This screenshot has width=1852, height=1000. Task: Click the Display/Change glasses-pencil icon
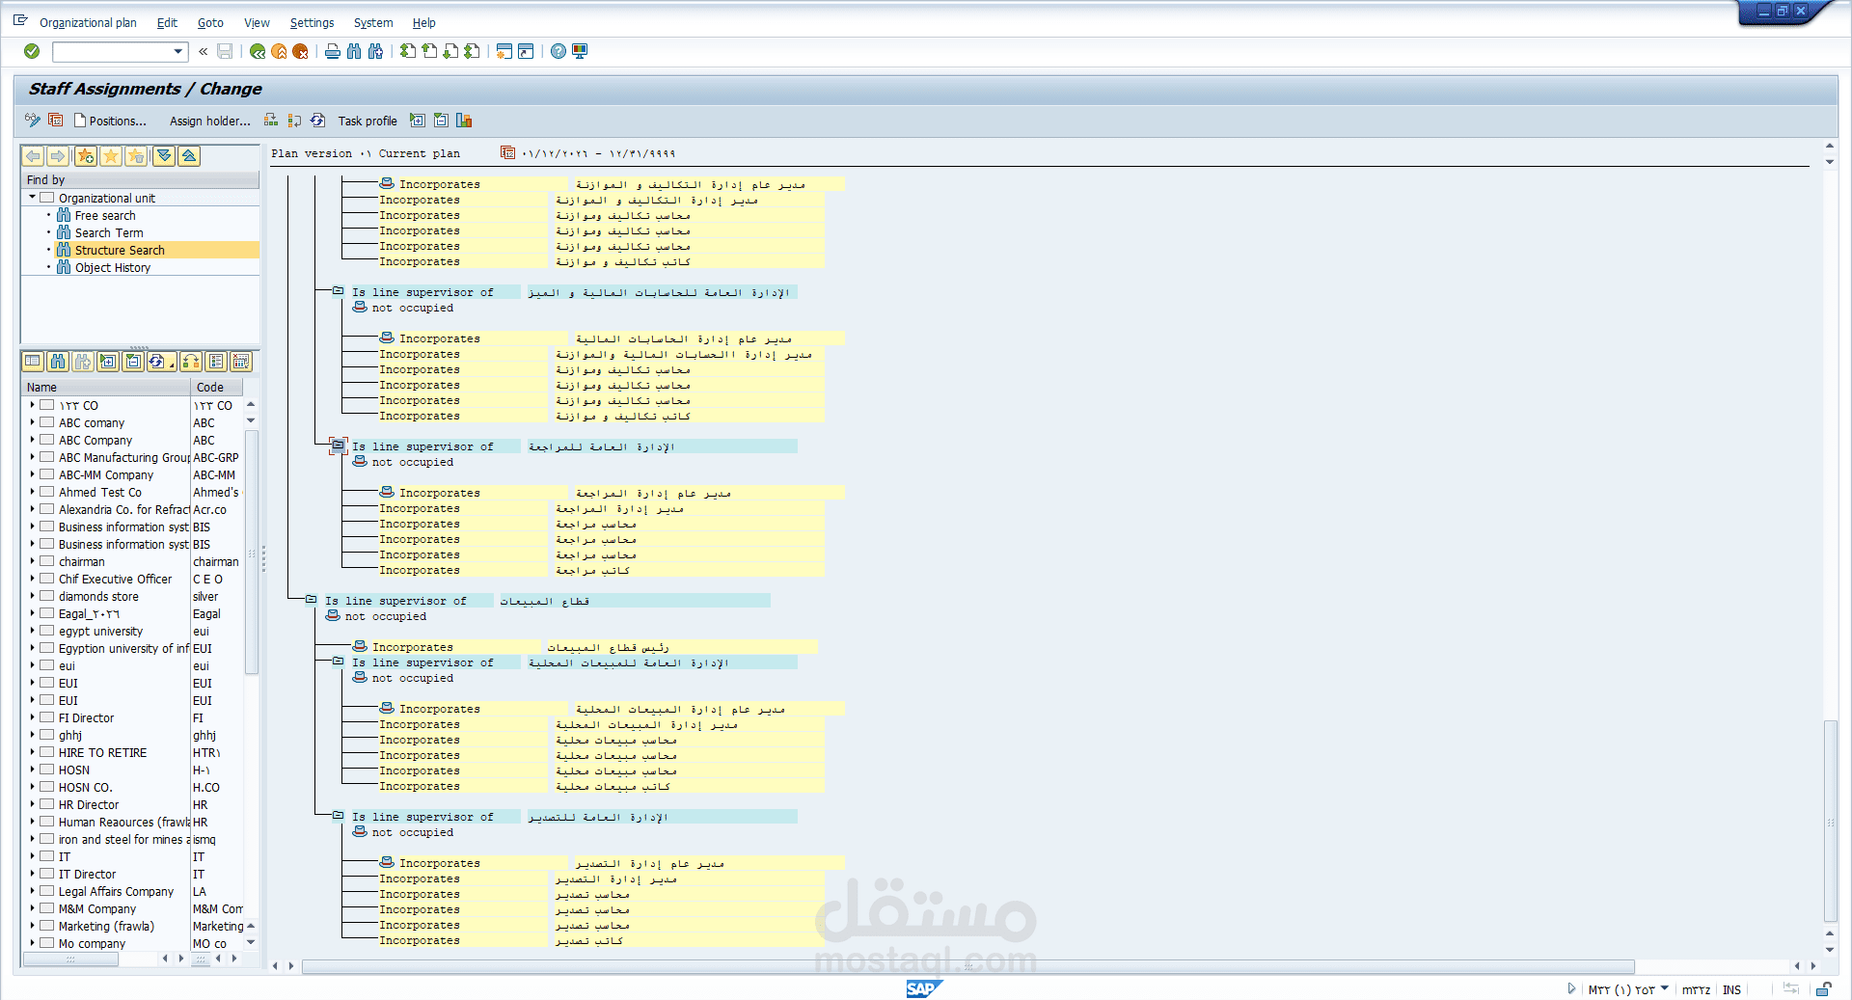click(33, 120)
